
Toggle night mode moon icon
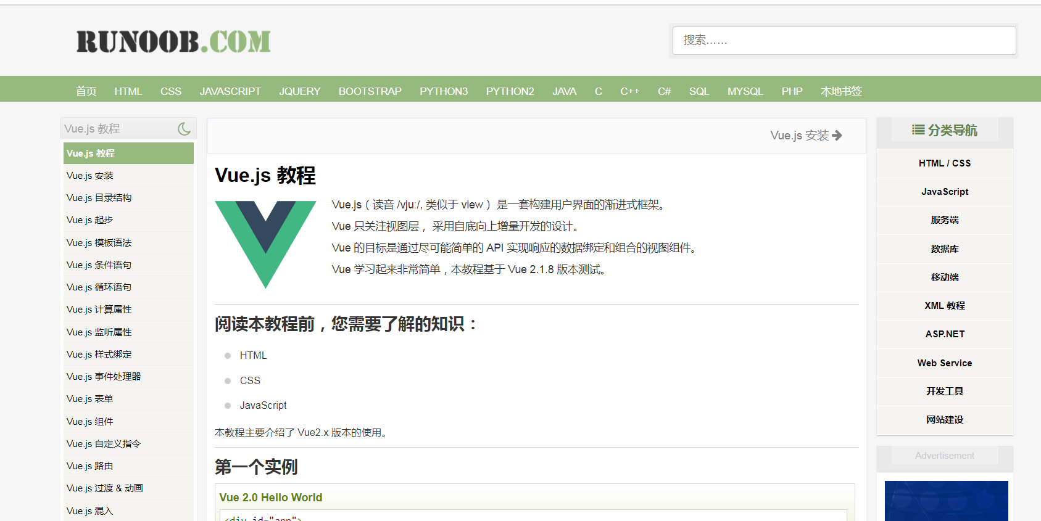point(184,129)
